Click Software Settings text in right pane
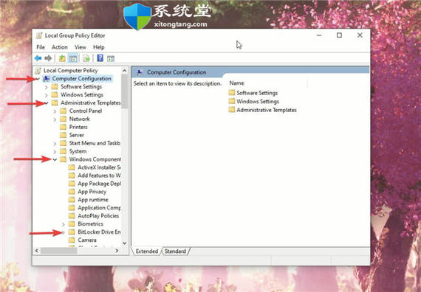421x292 pixels. (257, 93)
